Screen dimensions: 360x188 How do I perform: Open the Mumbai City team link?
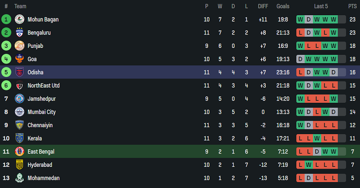pyautogui.click(x=41, y=112)
